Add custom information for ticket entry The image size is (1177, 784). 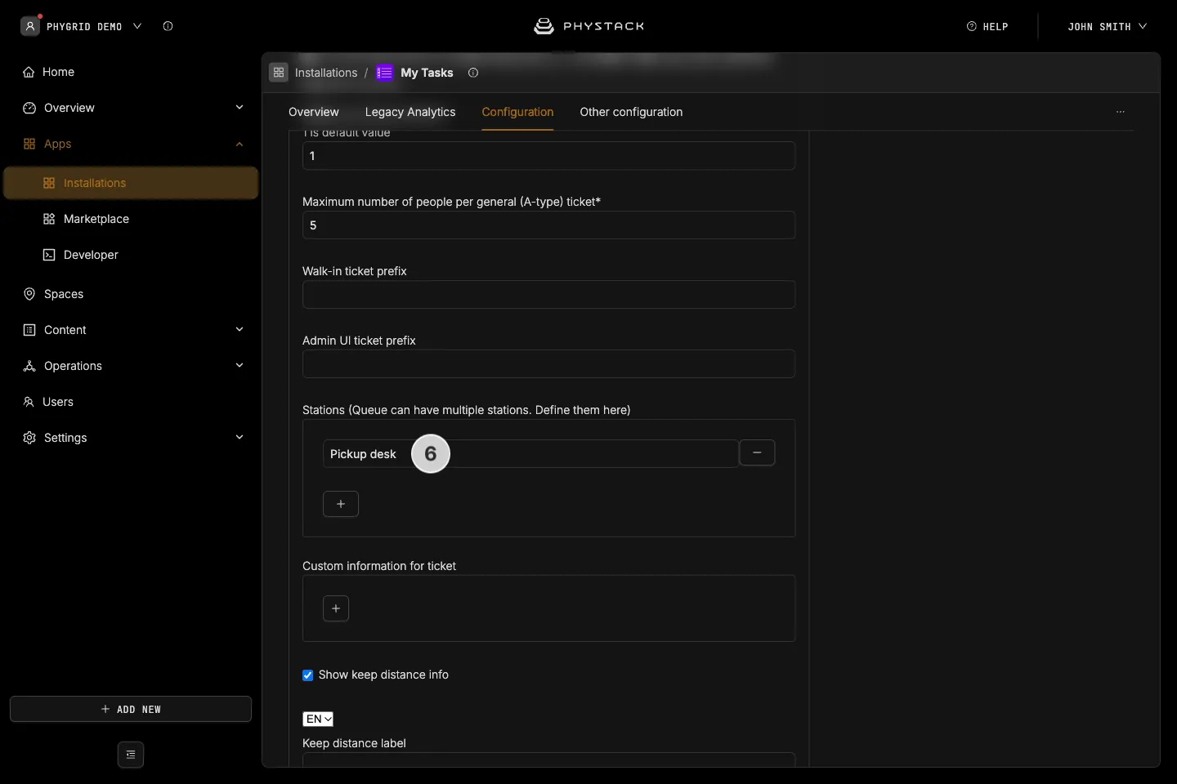pyautogui.click(x=336, y=608)
